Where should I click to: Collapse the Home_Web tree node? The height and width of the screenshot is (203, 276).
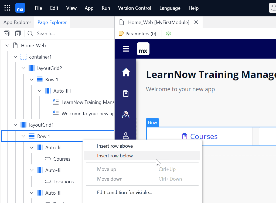click(x=7, y=46)
